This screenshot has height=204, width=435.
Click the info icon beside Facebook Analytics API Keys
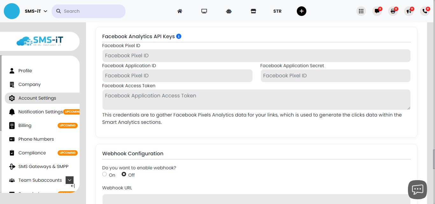tap(179, 36)
